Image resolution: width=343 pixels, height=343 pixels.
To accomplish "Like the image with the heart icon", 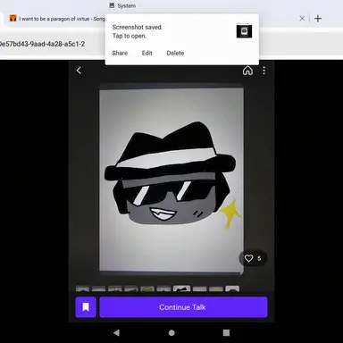I will click(x=248, y=258).
